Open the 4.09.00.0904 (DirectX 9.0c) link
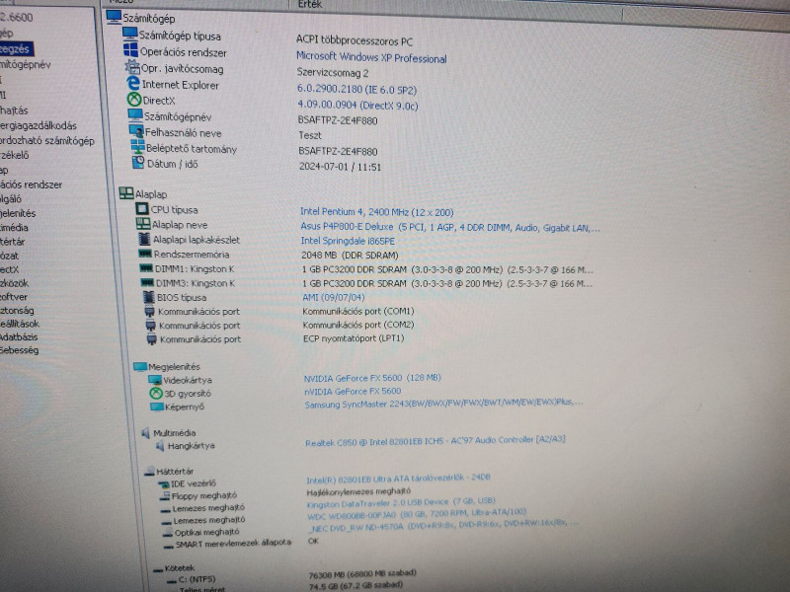This screenshot has height=592, width=790. (357, 105)
